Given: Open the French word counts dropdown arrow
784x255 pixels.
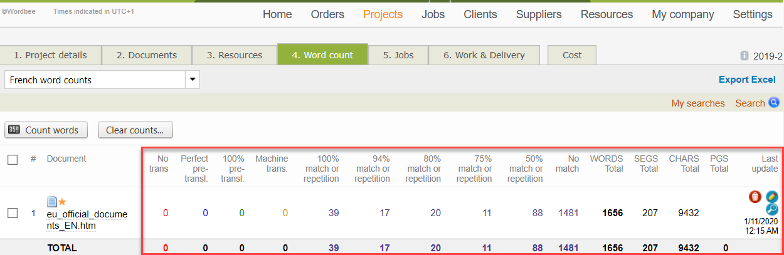Looking at the screenshot, I should [x=193, y=80].
